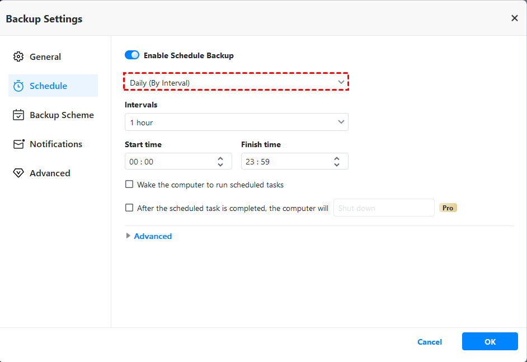Click the Pro badge icon
This screenshot has height=362, width=527.
pos(448,208)
